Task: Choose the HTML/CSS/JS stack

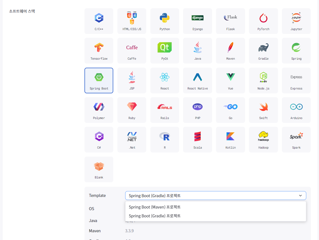Action: [132, 21]
